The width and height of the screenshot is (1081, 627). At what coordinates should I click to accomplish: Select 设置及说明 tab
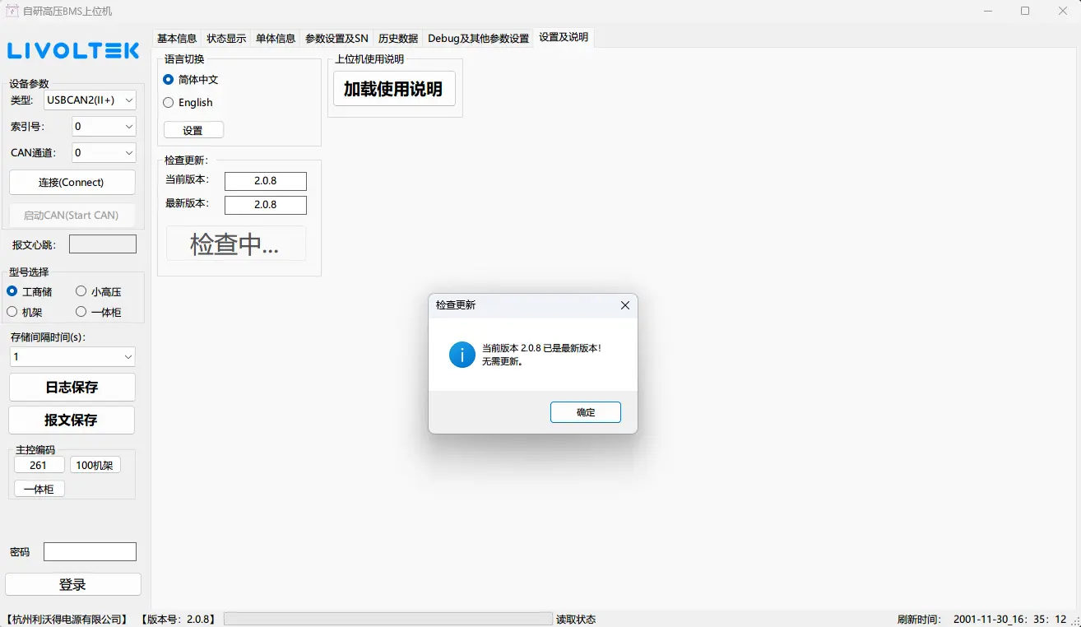[x=564, y=37]
